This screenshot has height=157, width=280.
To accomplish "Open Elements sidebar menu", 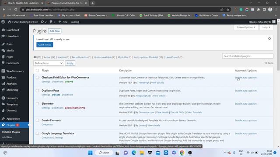I will pos(12,110).
